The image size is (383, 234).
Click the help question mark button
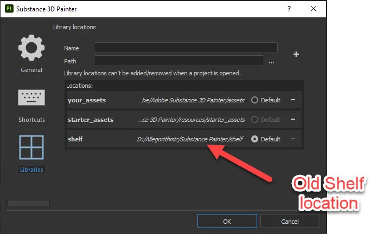tap(289, 9)
